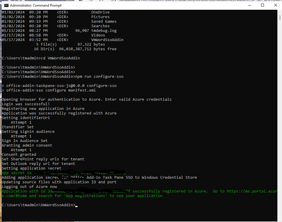The height and width of the screenshot is (222, 282).
Task: Click the 'OneDrive' directory listing entry
Action: 100,12
